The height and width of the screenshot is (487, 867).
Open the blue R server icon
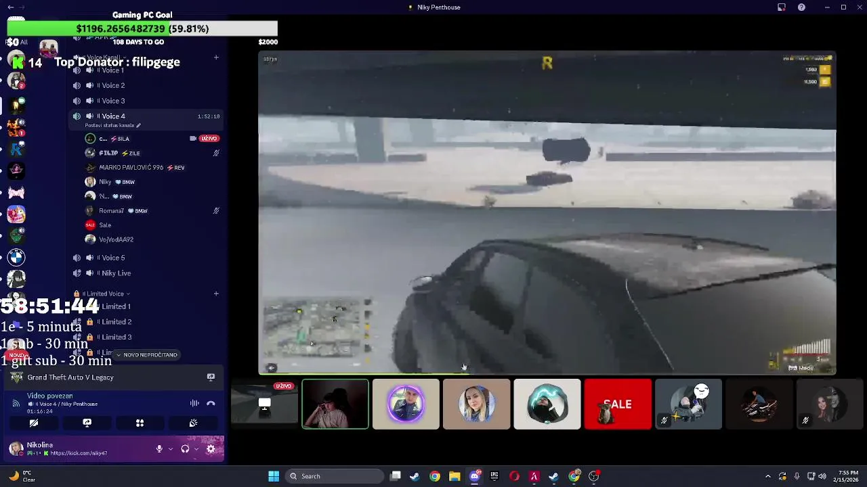[16, 149]
